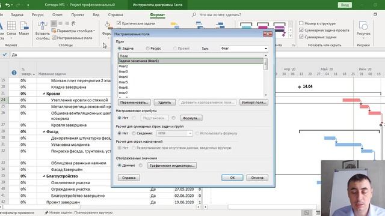385x216 pixels.
Task: Click the Undo arrow in title bar
Action: (8, 5)
